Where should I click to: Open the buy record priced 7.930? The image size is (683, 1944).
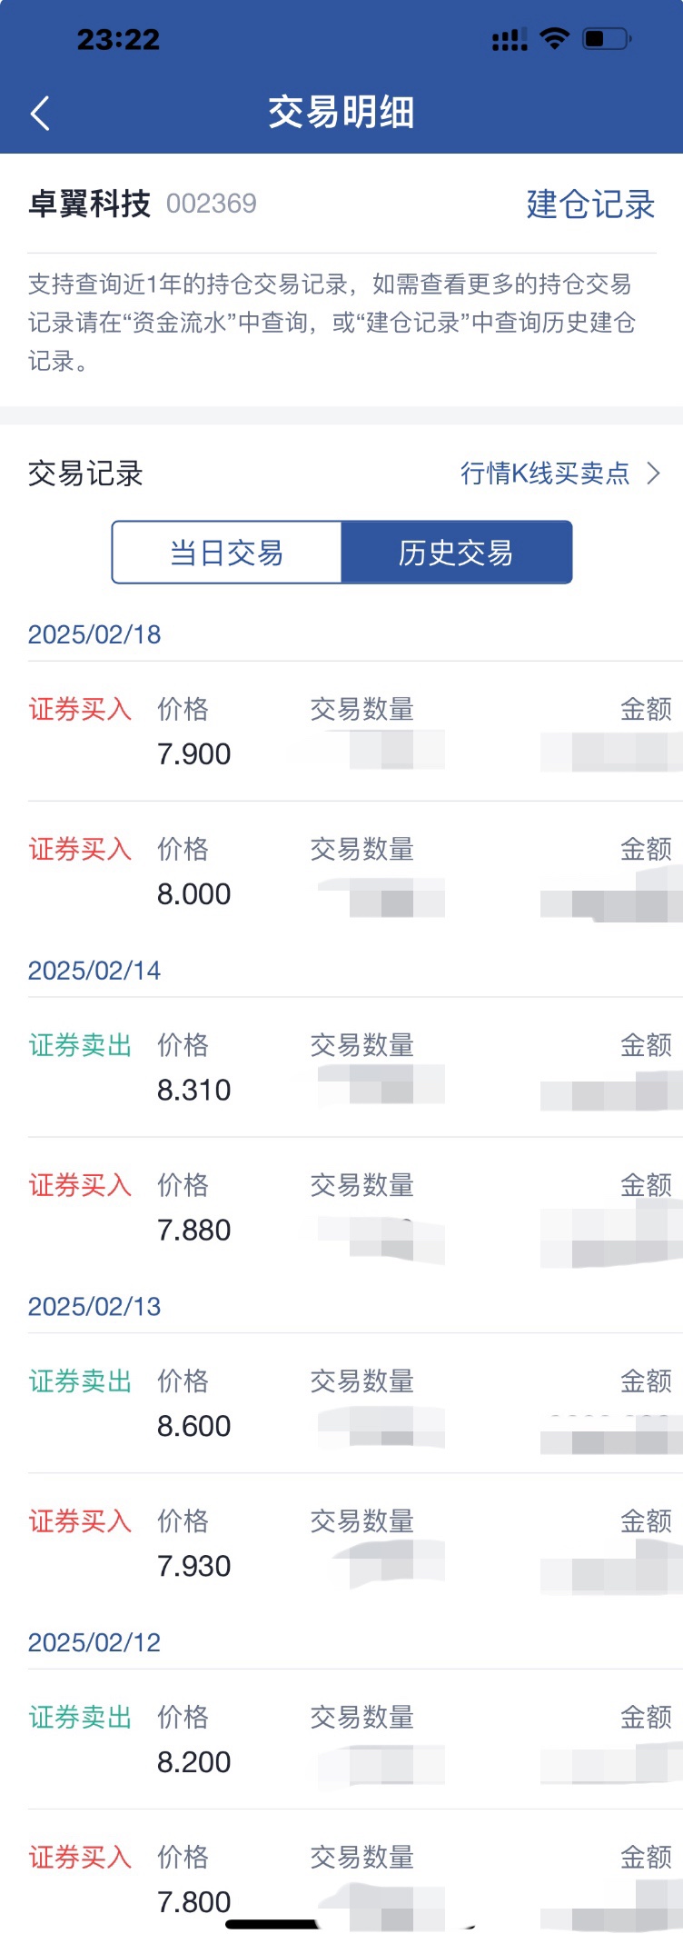tap(355, 1544)
